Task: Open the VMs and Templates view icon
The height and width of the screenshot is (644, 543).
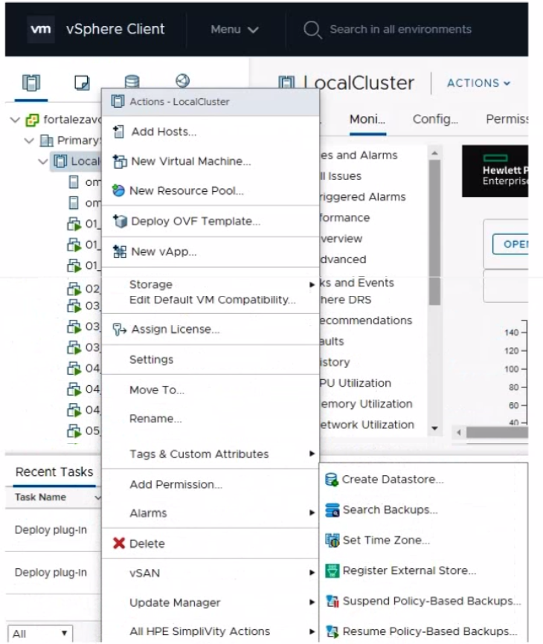Action: click(82, 83)
